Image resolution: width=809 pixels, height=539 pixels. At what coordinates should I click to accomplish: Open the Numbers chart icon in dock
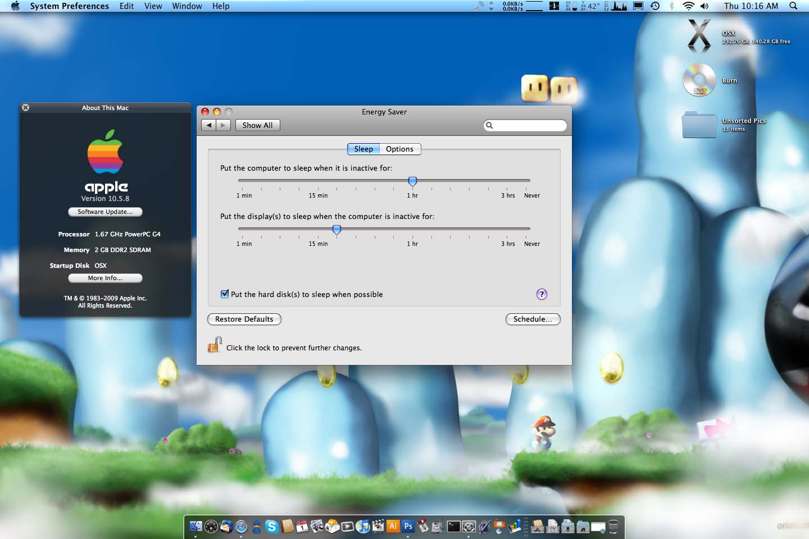[x=515, y=526]
